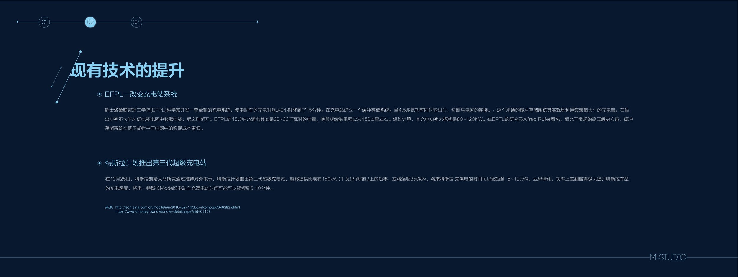Jump to the step 03 circle

pyautogui.click(x=136, y=22)
